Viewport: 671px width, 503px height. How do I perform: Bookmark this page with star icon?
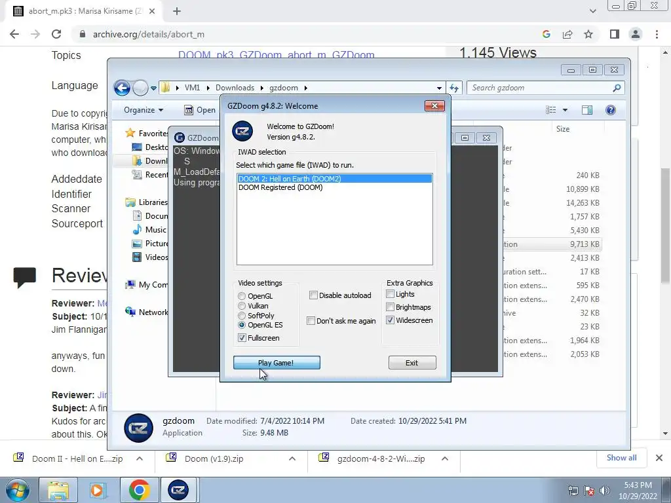click(588, 34)
